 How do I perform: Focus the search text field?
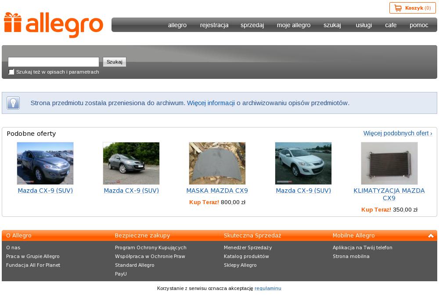[x=54, y=62]
